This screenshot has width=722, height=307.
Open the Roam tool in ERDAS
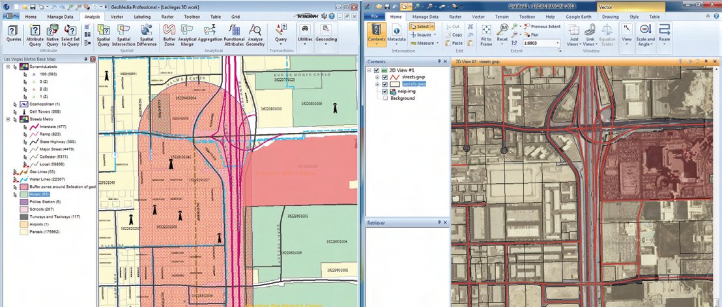click(x=665, y=33)
